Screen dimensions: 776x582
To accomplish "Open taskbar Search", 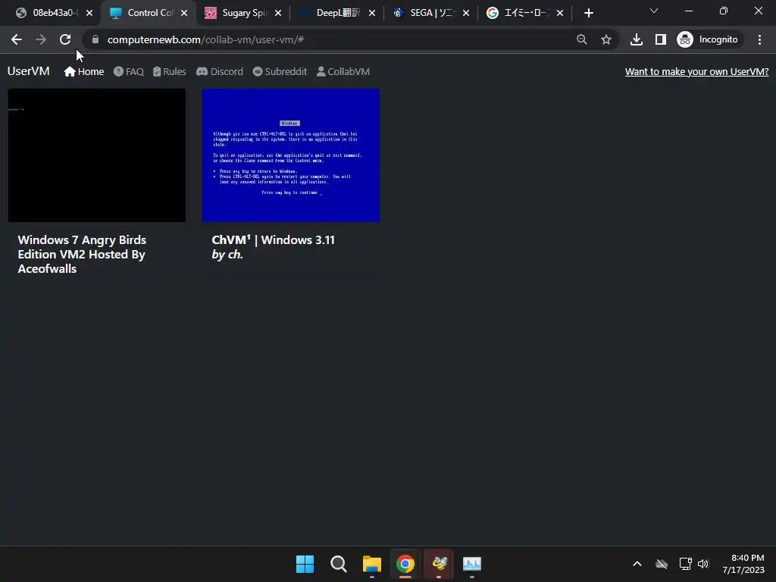I will point(339,564).
